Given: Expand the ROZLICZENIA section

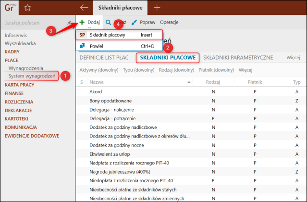Looking at the screenshot, I should (x=19, y=102).
